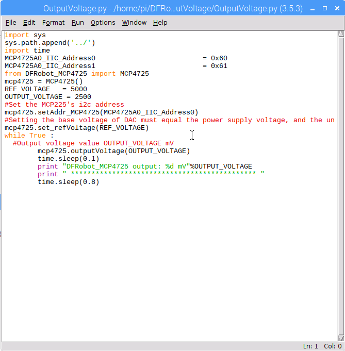The height and width of the screenshot is (351, 345).
Task: Open the File menu
Action: click(x=11, y=23)
